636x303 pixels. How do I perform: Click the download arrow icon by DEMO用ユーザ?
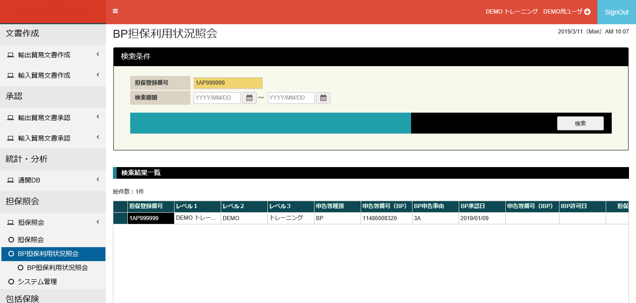click(x=587, y=12)
